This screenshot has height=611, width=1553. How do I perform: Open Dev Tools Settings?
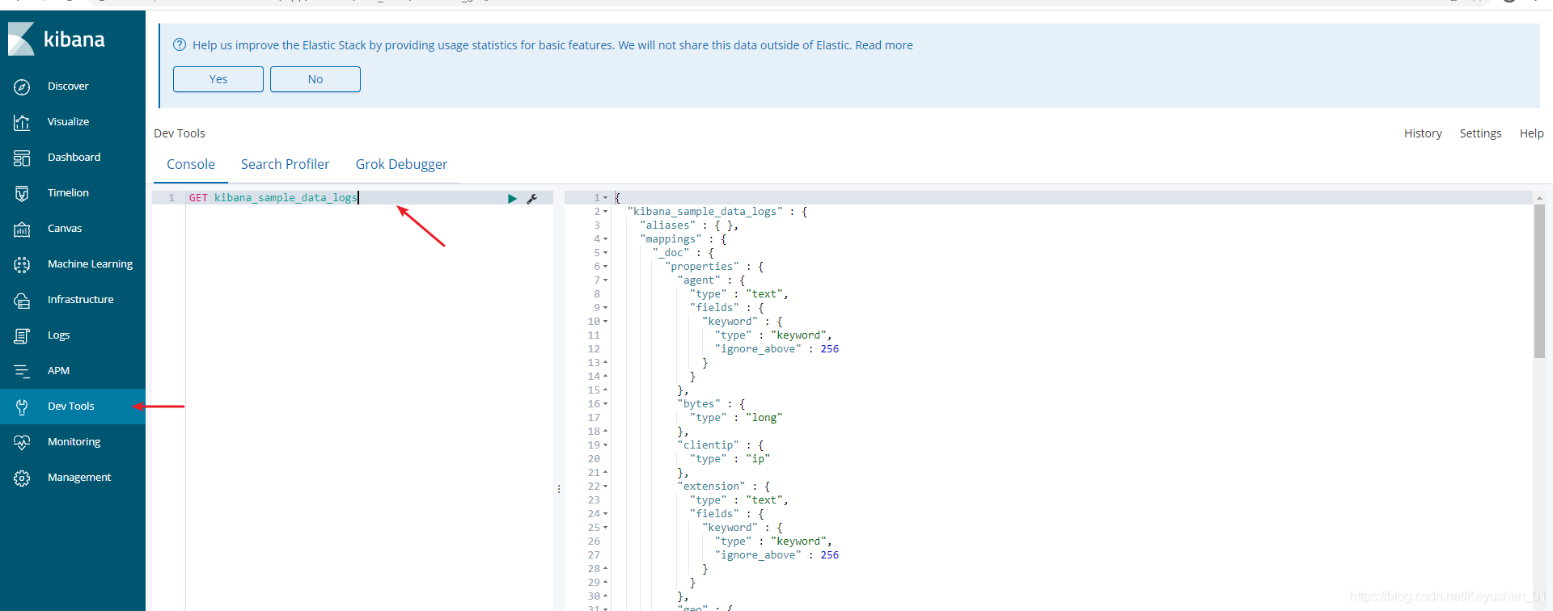1480,133
